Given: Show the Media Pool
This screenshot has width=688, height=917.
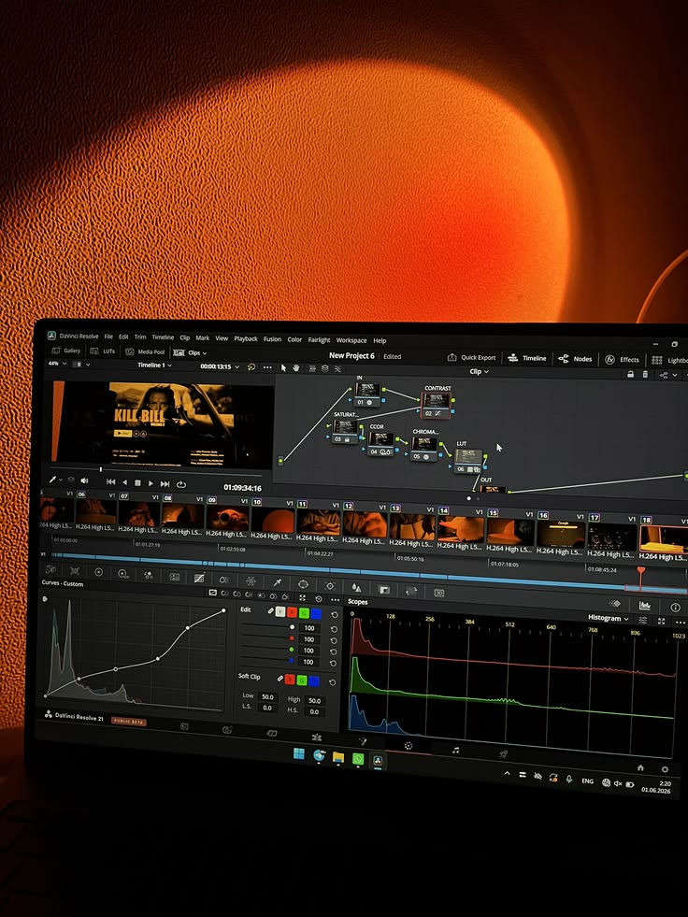Looking at the screenshot, I should tap(146, 352).
